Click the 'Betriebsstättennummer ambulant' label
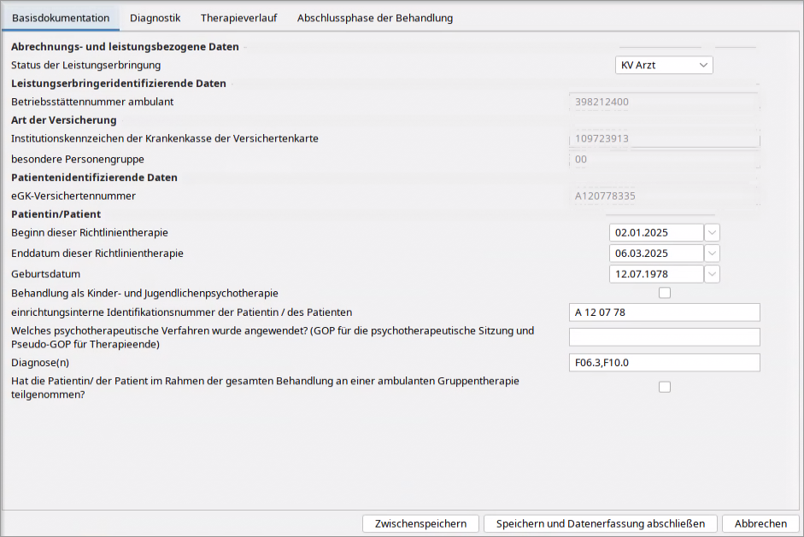 (x=92, y=102)
